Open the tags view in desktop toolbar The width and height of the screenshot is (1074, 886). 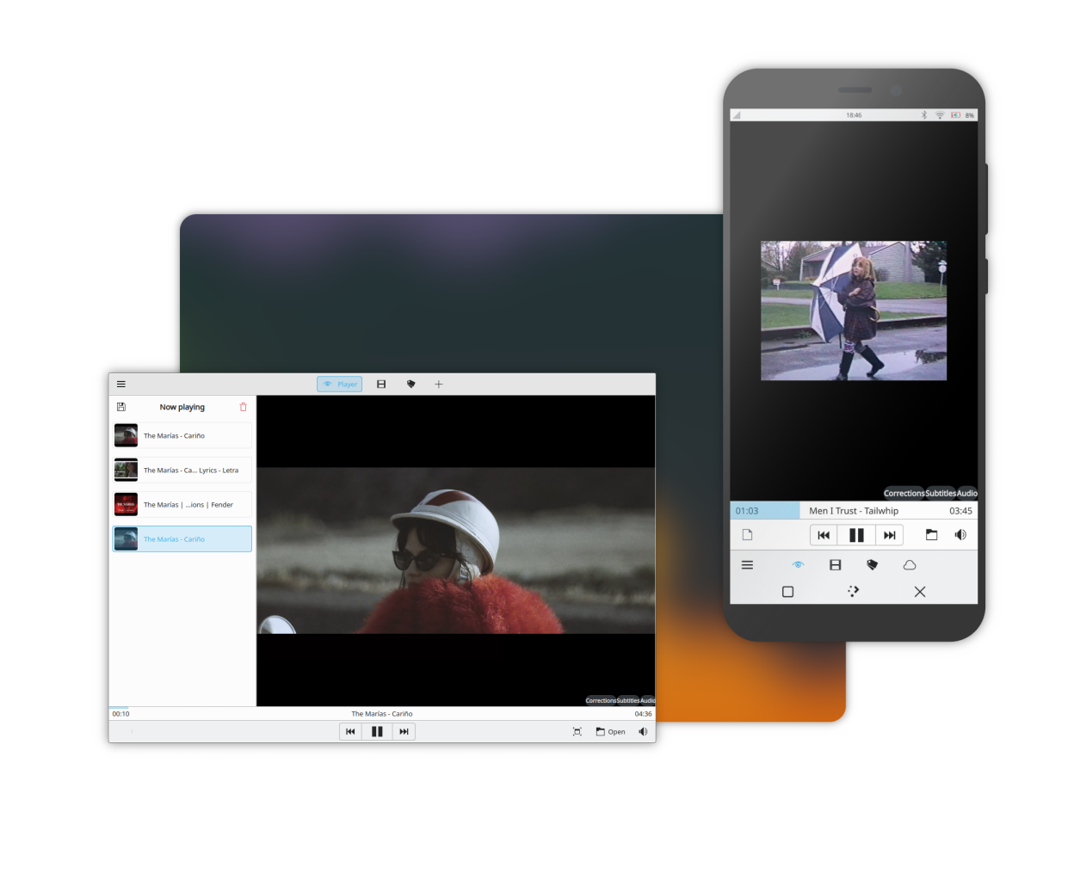click(x=410, y=385)
